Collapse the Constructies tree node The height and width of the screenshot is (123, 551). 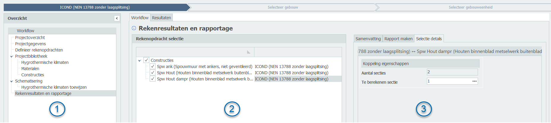pos(140,60)
